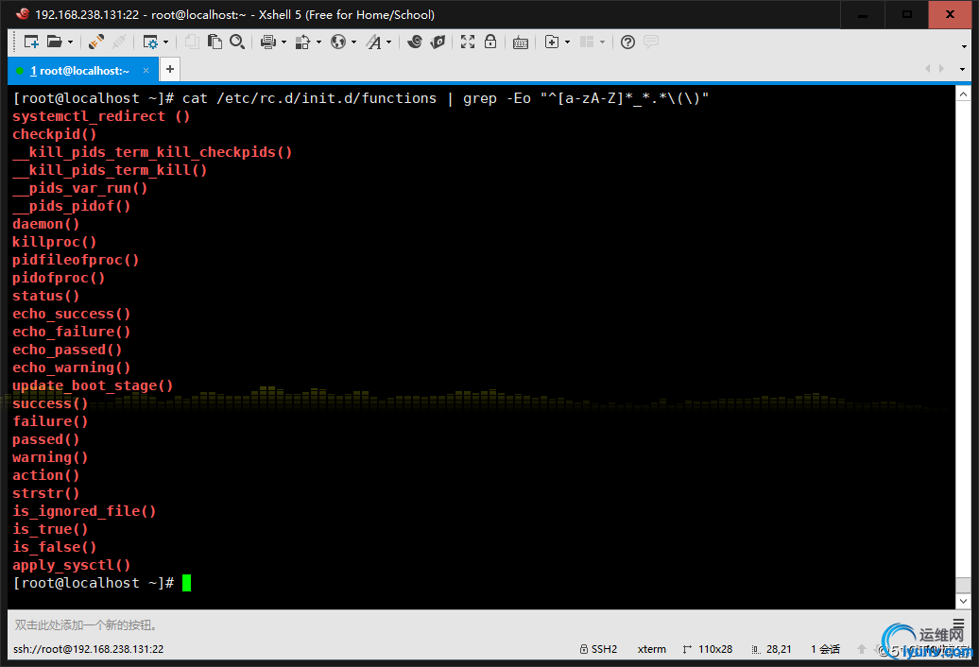
Task: Click the pidfileofproc() output line
Action: coord(76,260)
